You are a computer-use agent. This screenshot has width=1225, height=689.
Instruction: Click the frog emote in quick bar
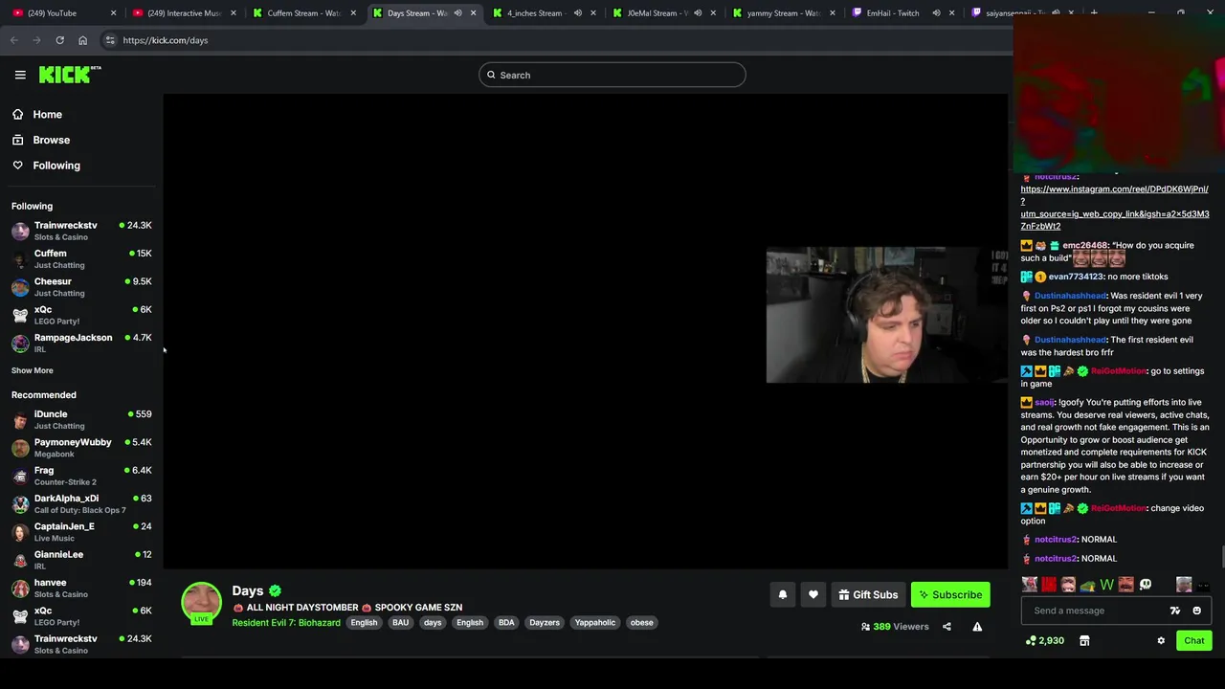(1087, 585)
